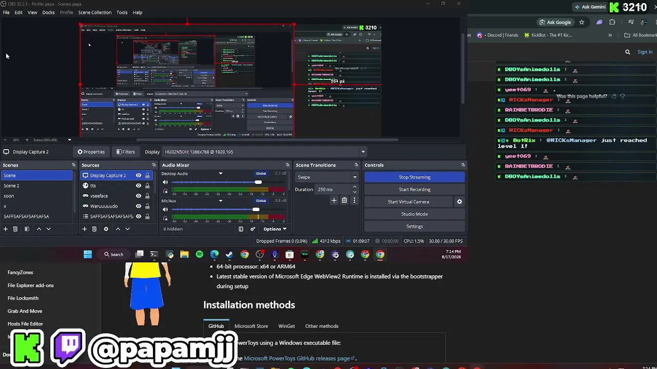
Task: Open source Properties button
Action: 91,152
